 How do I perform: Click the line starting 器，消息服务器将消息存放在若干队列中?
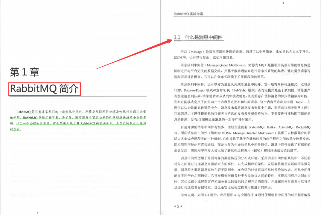[242, 170]
